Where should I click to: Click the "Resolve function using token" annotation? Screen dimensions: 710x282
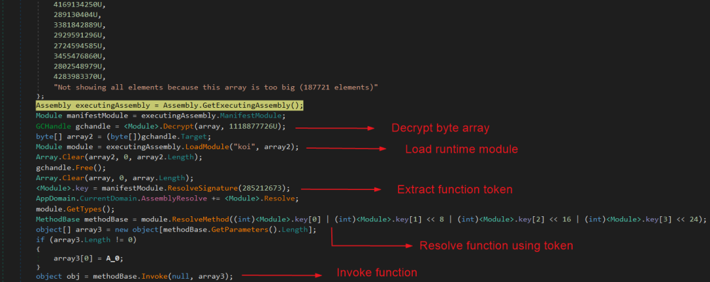pos(496,246)
